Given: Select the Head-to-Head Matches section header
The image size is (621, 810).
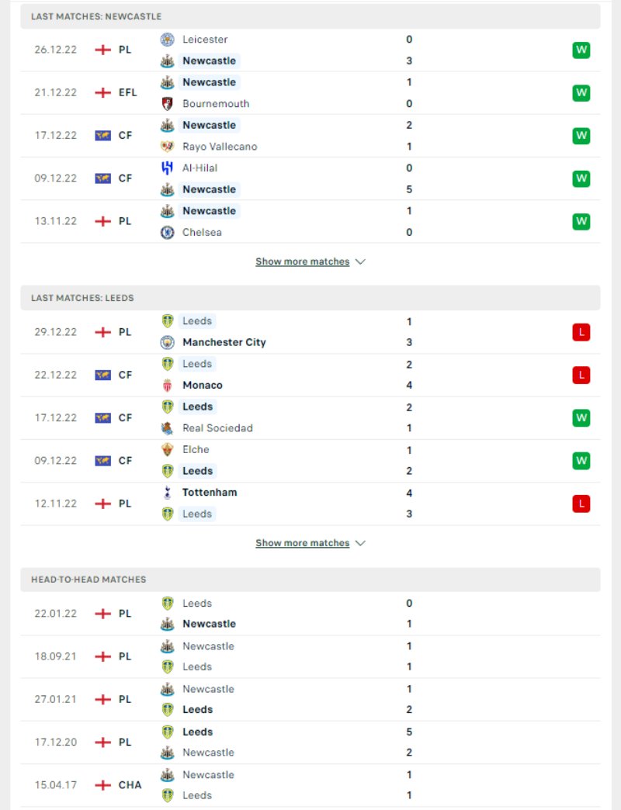Looking at the screenshot, I should [310, 579].
